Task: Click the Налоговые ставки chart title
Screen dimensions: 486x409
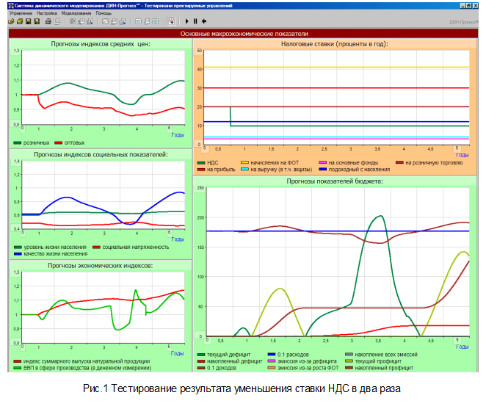Action: pos(334,44)
